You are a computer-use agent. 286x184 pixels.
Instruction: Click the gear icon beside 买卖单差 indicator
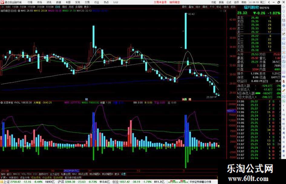(2, 103)
